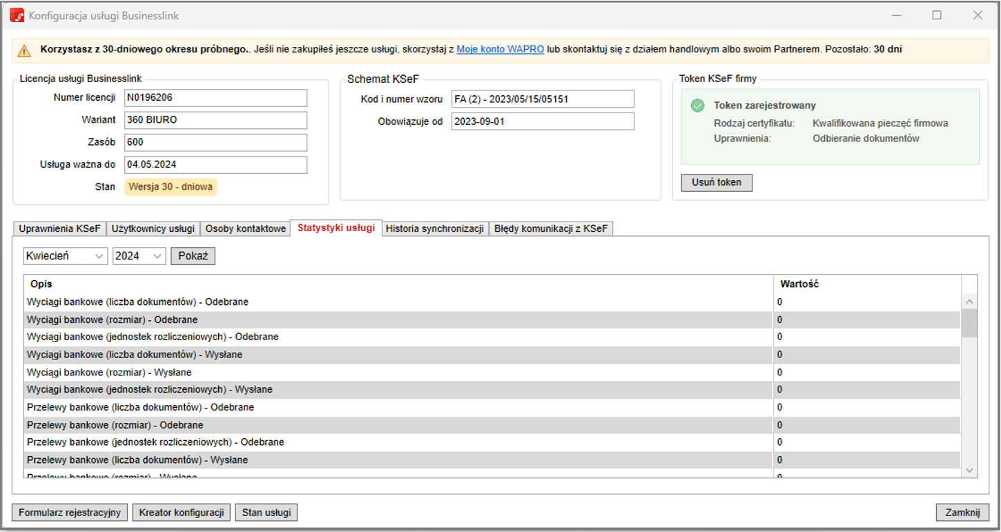Click the statistics list scroll down arrow
Viewport: 1001px width, 532px height.
pyautogui.click(x=969, y=470)
